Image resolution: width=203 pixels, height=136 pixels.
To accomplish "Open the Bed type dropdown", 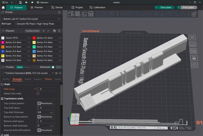I will coord(37,24).
